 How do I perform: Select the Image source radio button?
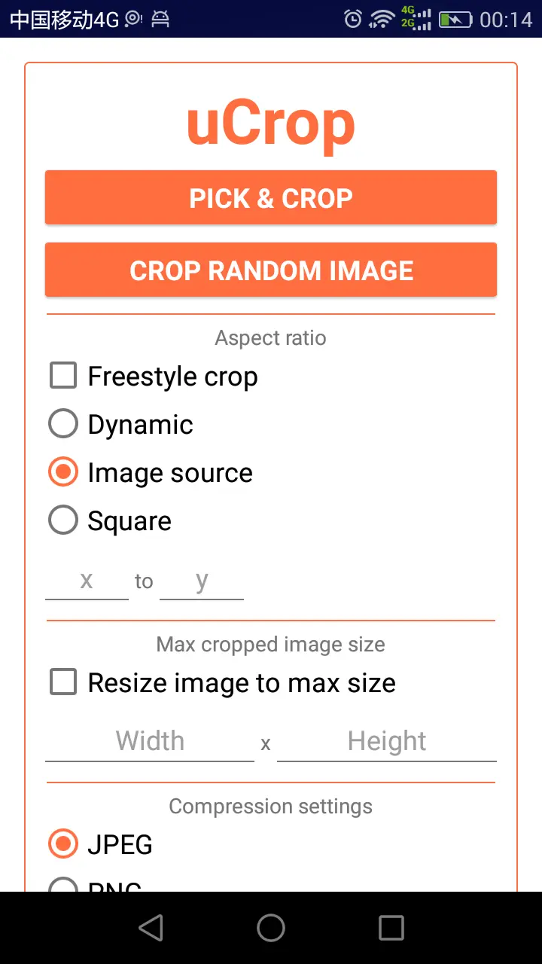(x=63, y=472)
